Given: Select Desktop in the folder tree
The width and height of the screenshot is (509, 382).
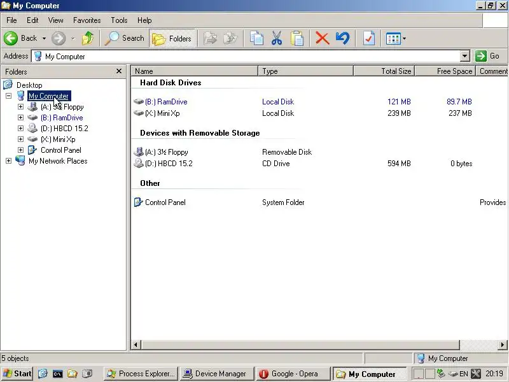Looking at the screenshot, I should [29, 85].
